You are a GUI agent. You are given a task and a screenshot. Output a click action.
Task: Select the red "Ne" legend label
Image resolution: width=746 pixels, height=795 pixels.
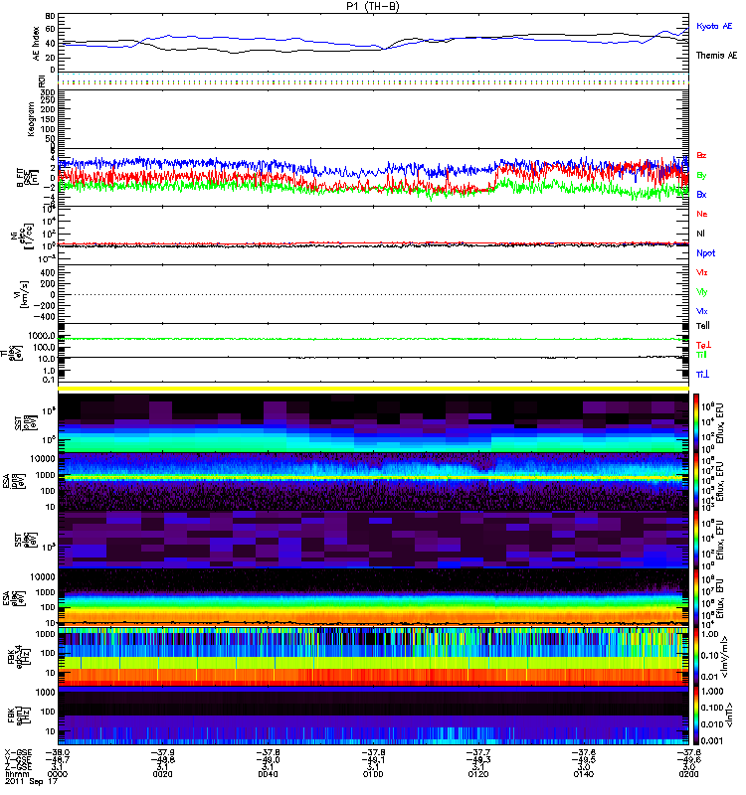click(702, 214)
